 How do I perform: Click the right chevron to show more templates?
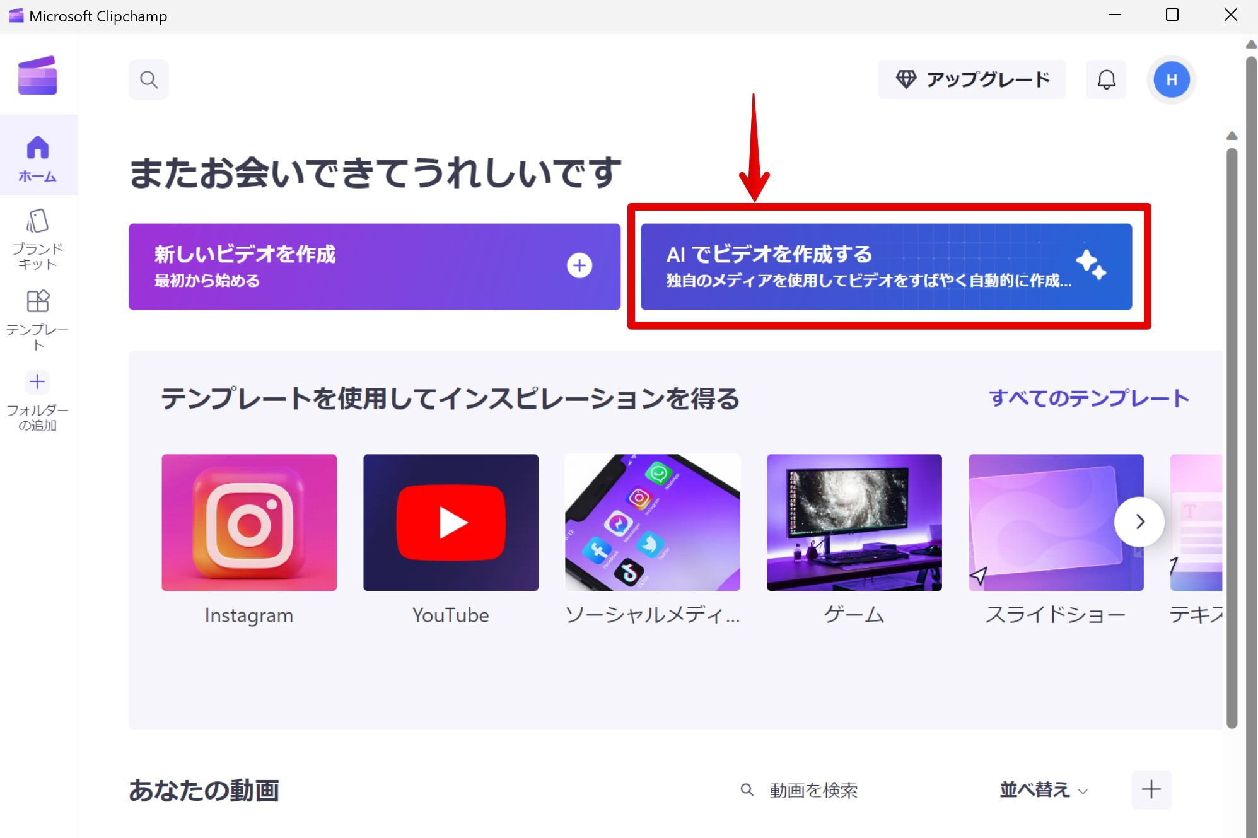pos(1139,522)
